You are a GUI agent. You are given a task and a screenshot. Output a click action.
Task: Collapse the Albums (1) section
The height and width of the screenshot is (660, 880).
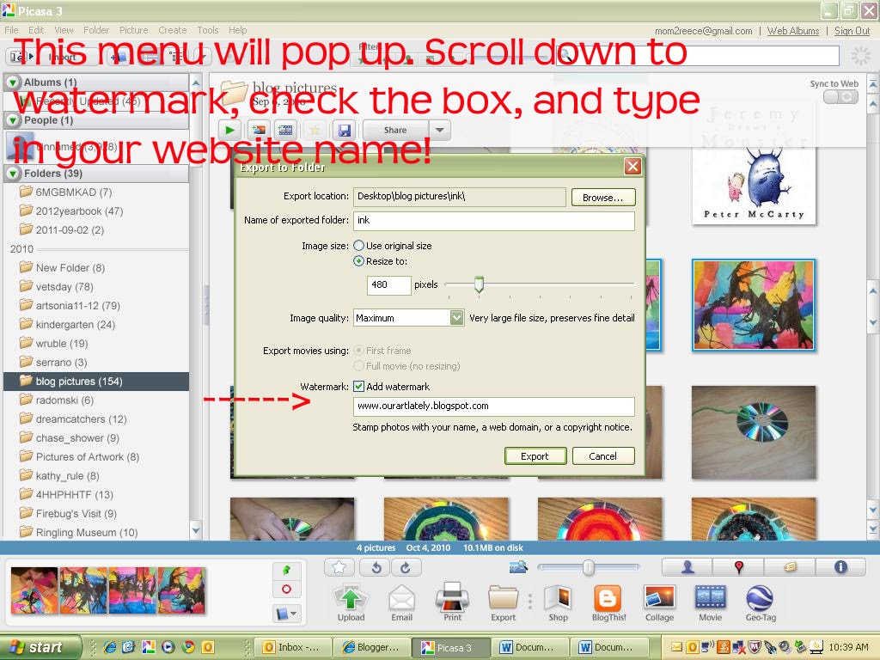coord(13,82)
